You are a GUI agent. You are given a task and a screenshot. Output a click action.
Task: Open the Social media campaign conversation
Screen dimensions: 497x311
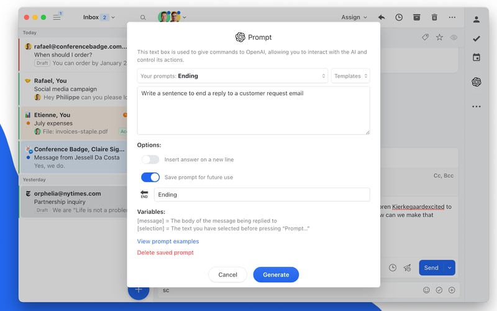point(73,89)
